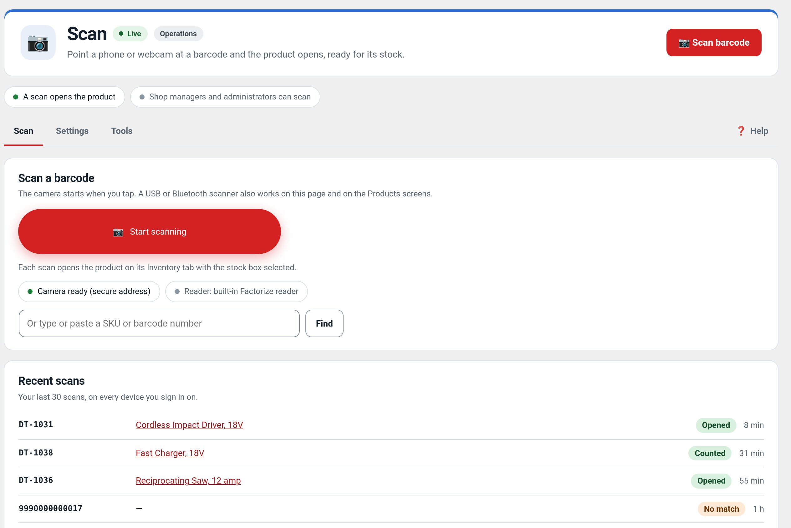Click the large camera icon beside the Scan title
This screenshot has height=528, width=791.
(x=38, y=43)
